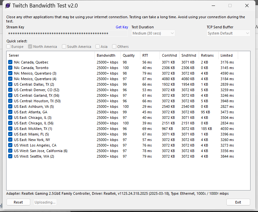258x212 pixels.
Task: Toggle the Europe quick select checkbox
Action: tap(8, 47)
